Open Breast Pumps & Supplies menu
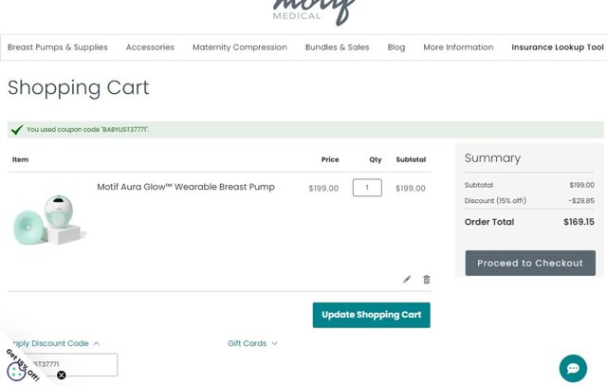This screenshot has height=386, width=607. click(x=57, y=47)
